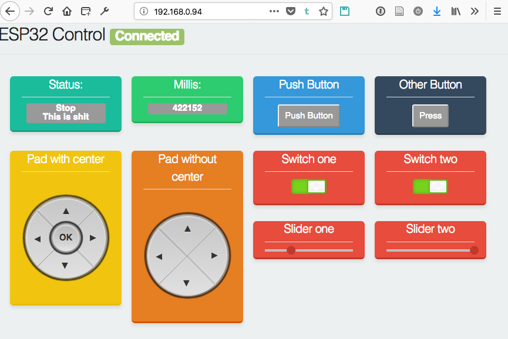
Task: Click the wrench developer tools icon
Action: 105,11
